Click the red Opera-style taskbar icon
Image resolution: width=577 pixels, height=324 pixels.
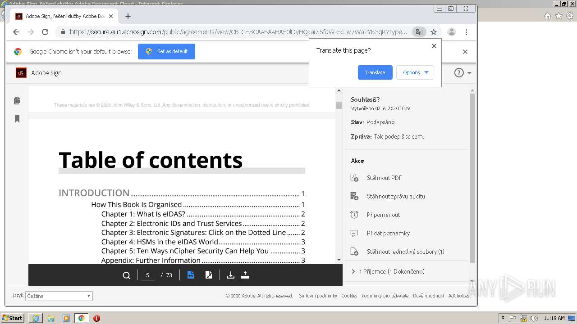pyautogui.click(x=96, y=318)
